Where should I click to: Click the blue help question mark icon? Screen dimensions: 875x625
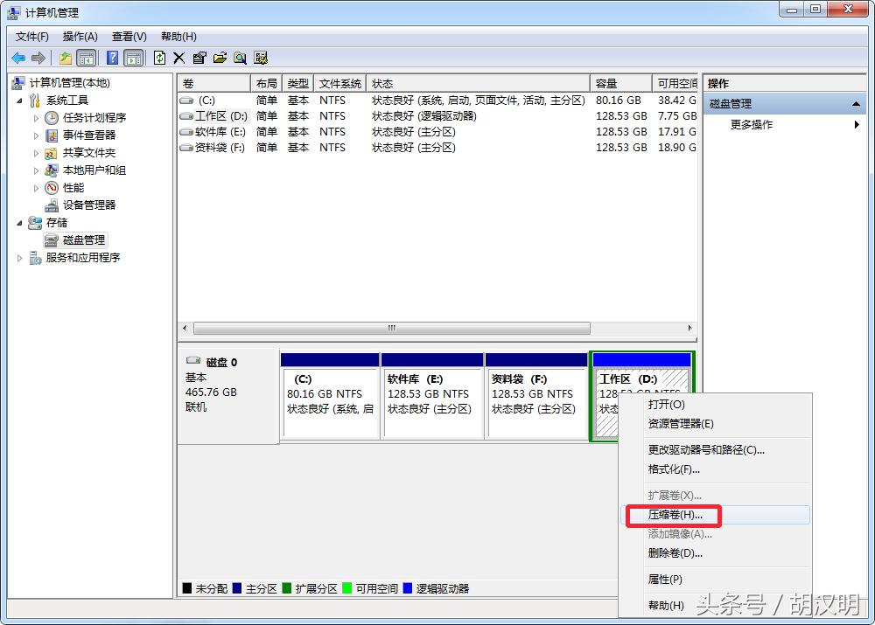point(112,58)
